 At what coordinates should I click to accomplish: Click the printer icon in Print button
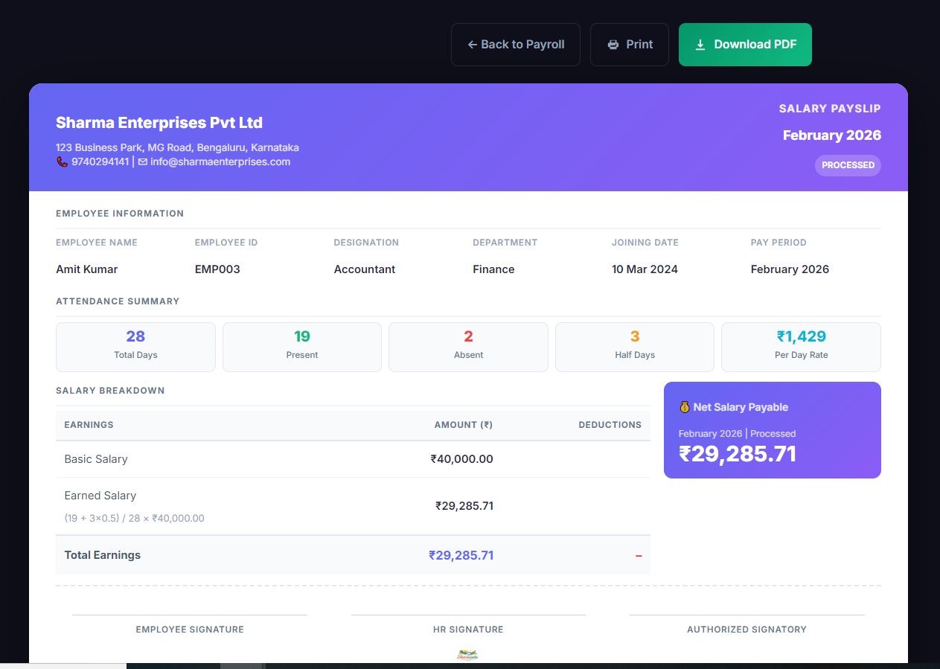pyautogui.click(x=613, y=45)
